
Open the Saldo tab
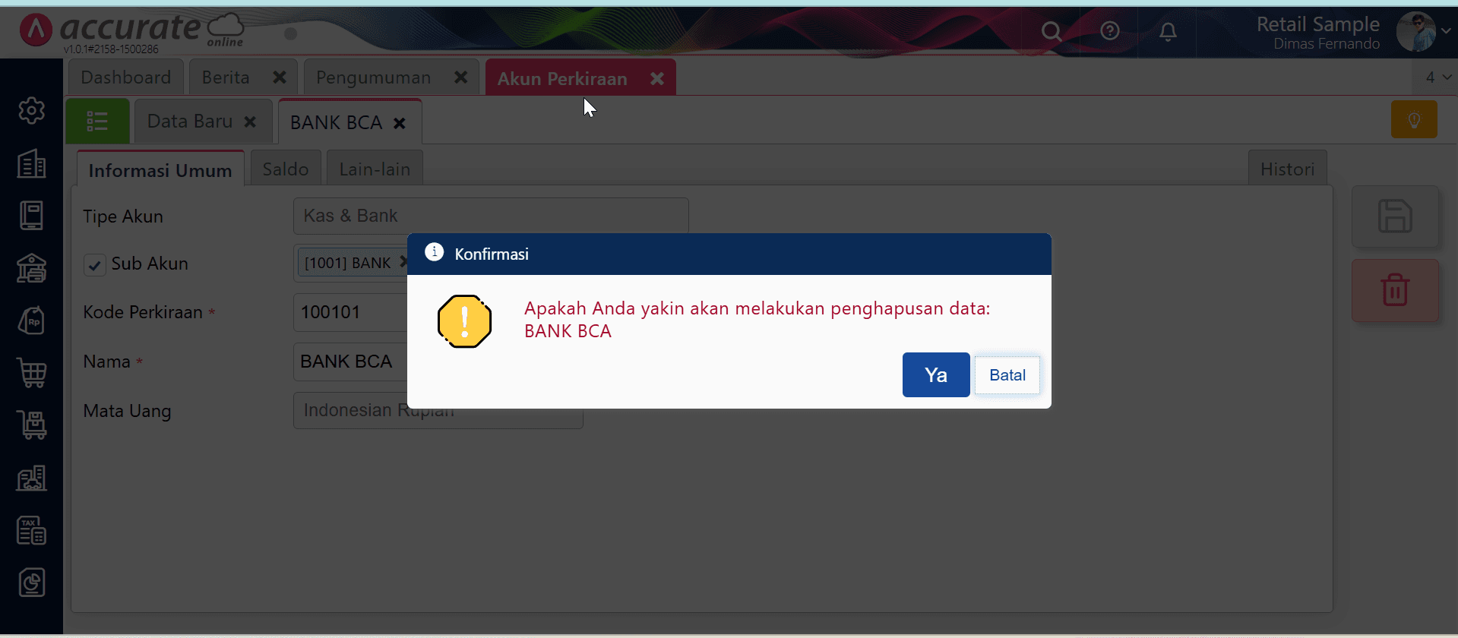(x=286, y=169)
